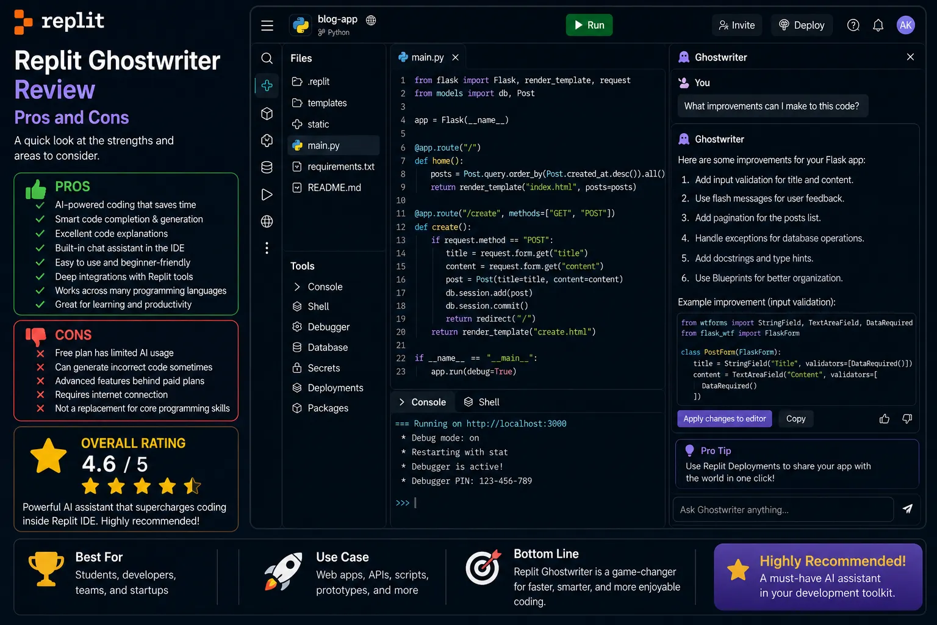Apply changes to editor
This screenshot has height=625, width=937.
pos(725,419)
